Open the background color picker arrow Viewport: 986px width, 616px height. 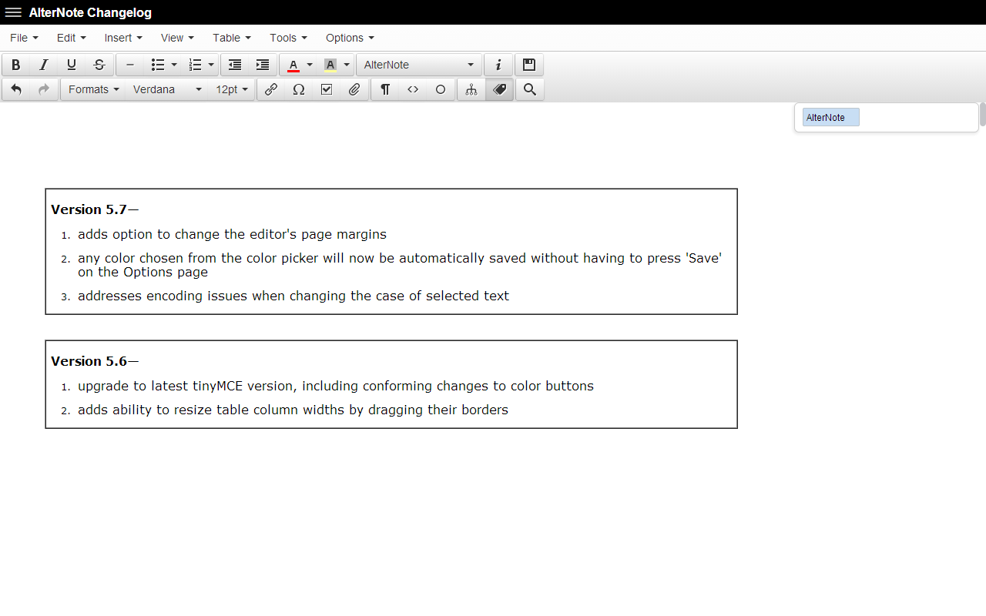[347, 65]
